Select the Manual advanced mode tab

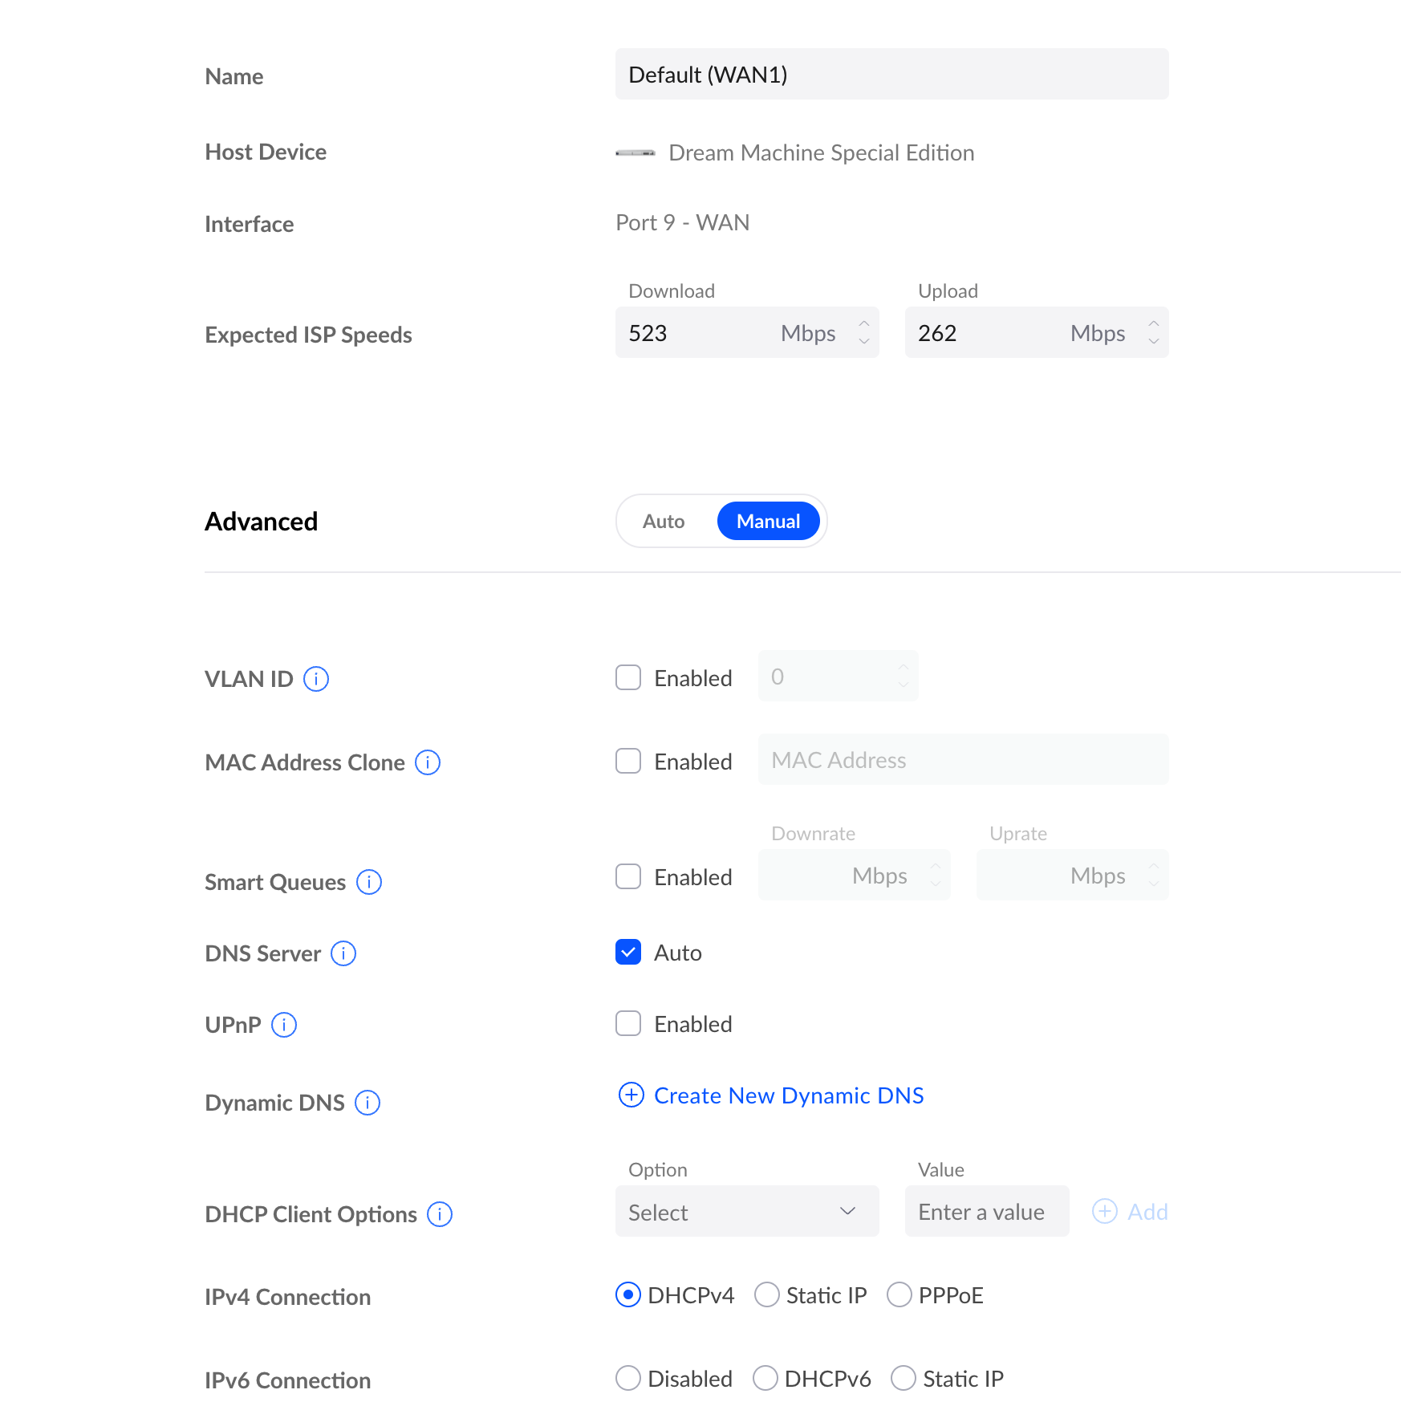[x=768, y=522]
